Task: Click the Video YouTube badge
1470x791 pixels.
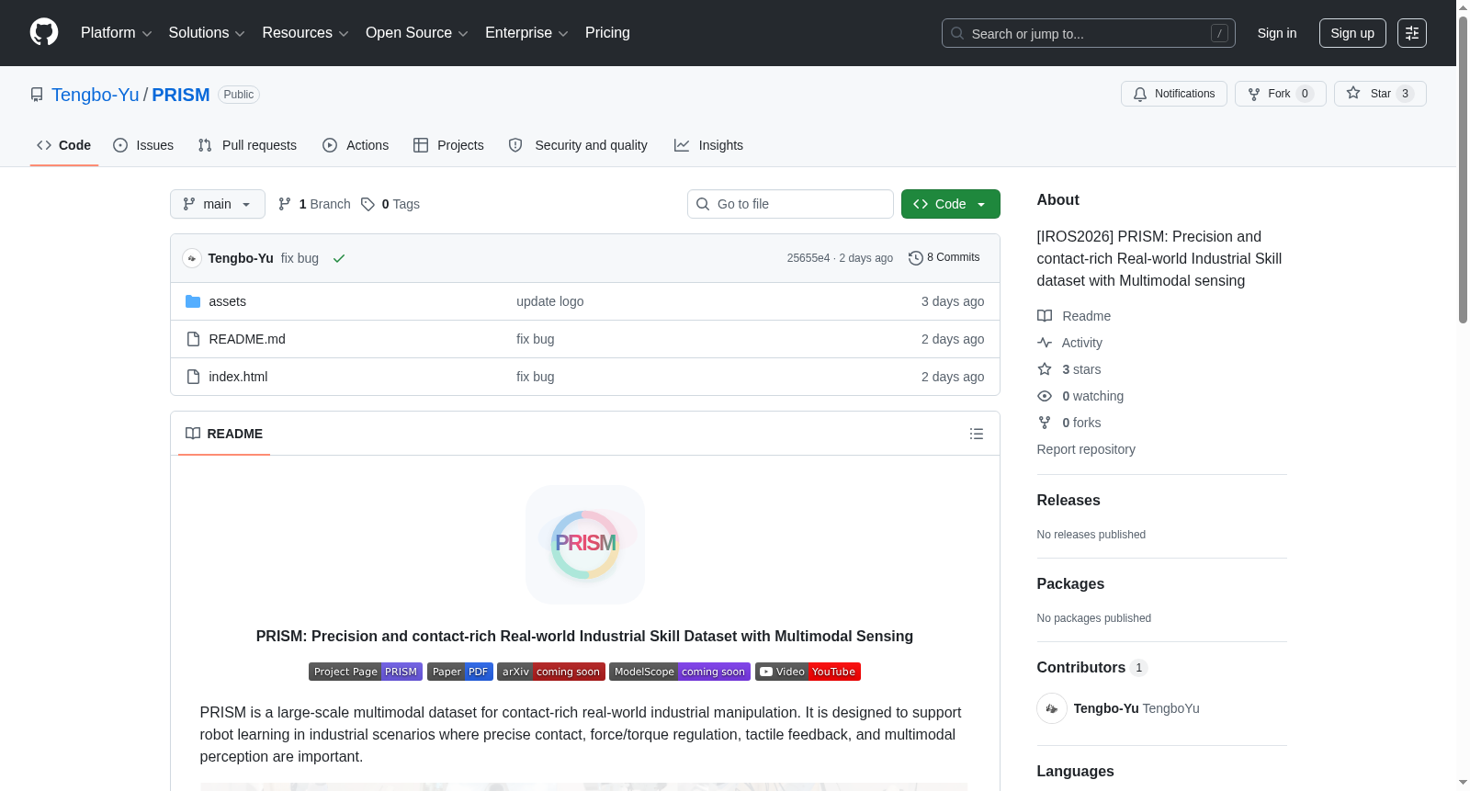Action: 808,672
